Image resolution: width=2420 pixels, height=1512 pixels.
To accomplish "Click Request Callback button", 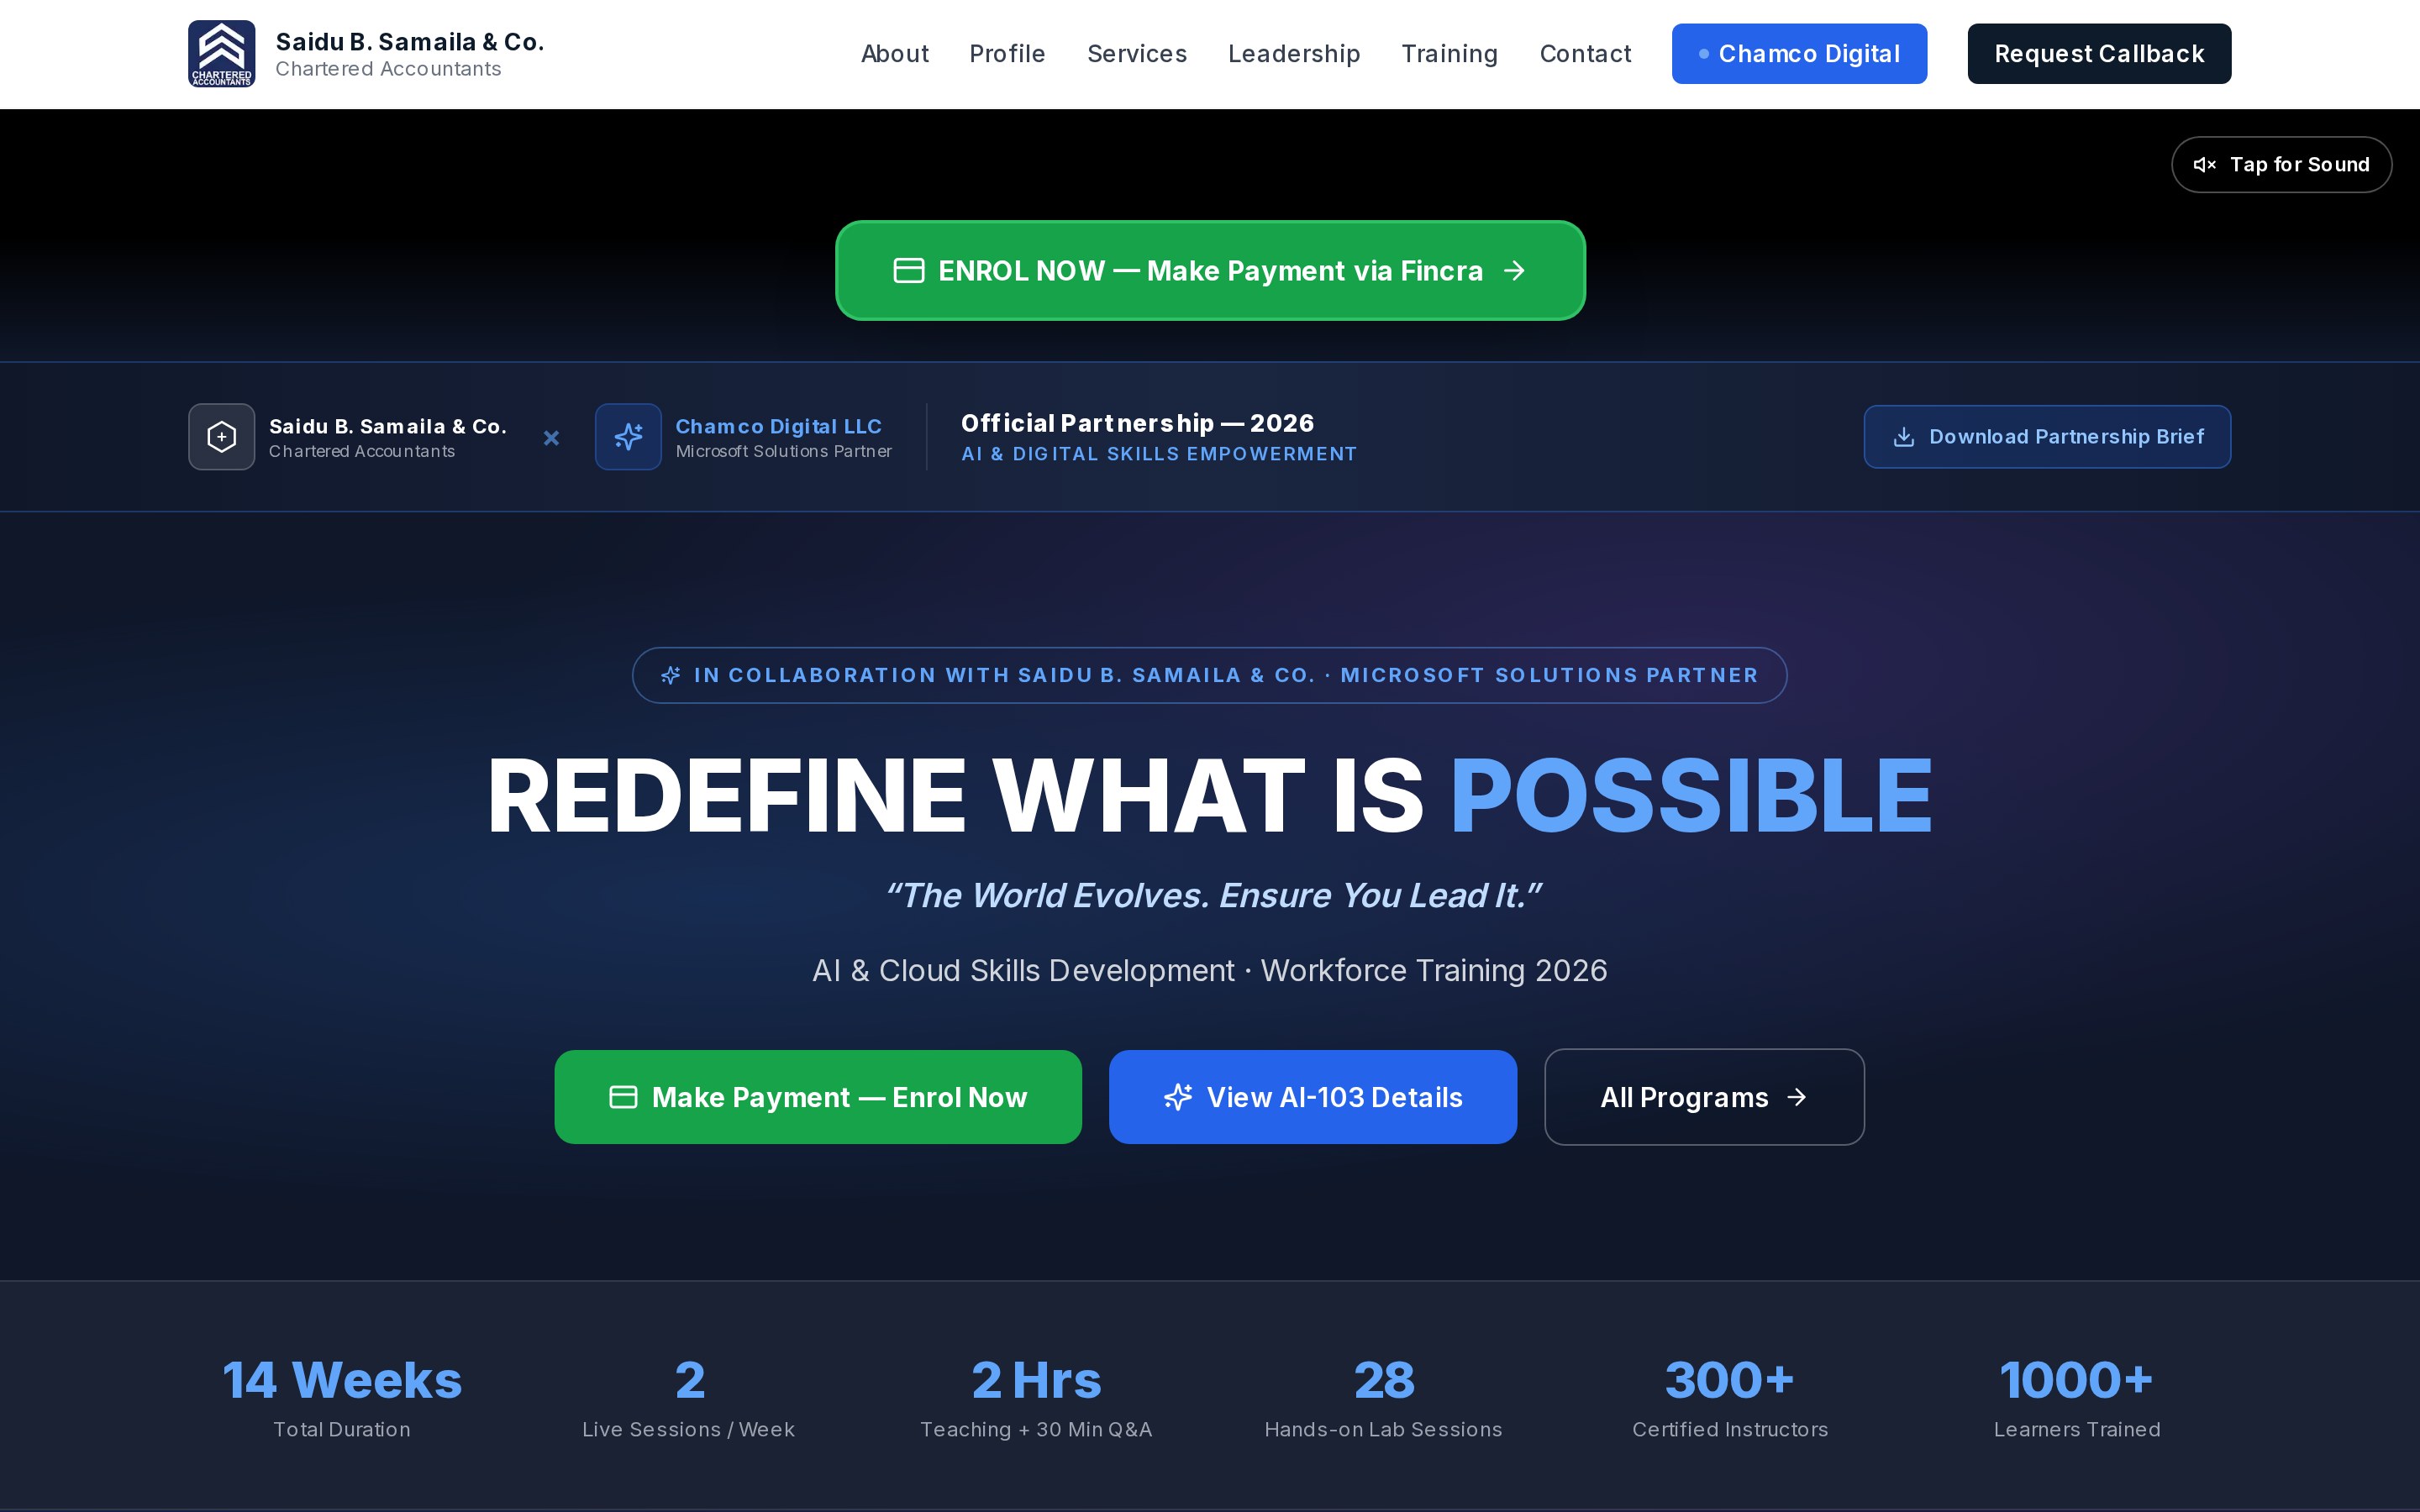I will click(x=2099, y=54).
